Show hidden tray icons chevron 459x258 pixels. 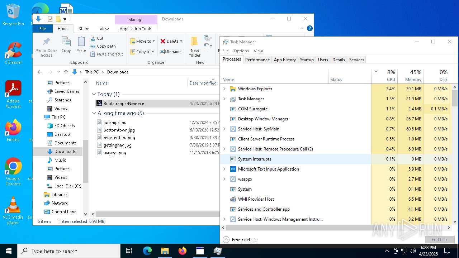(x=387, y=251)
